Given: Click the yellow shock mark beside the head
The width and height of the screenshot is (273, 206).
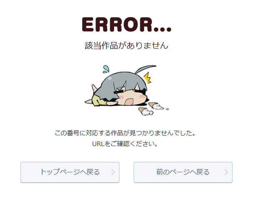Looking at the screenshot, I should [x=147, y=78].
